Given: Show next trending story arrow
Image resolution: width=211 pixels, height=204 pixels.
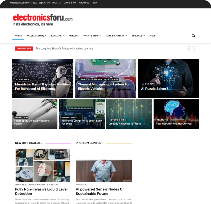Looking at the screenshot, I should pos(194,49).
